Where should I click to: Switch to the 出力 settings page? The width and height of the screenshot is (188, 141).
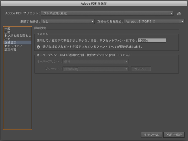(x=8, y=39)
